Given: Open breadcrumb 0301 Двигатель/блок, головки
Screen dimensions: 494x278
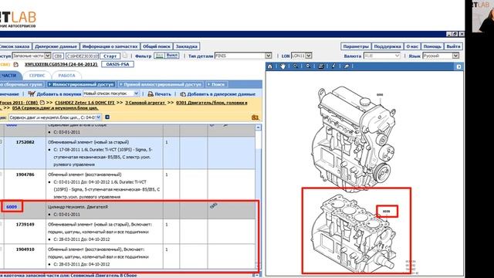Looking at the screenshot, I should [211, 103].
